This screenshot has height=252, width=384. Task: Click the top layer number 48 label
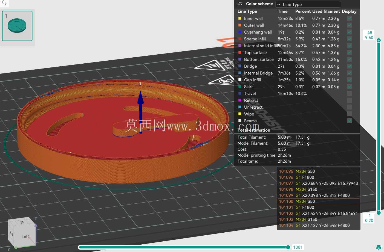click(x=369, y=32)
